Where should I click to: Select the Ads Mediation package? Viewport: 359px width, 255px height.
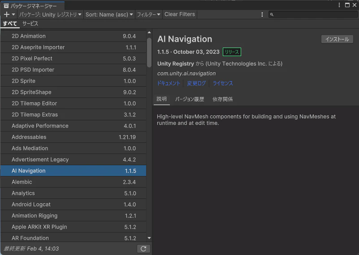pyautogui.click(x=73, y=148)
